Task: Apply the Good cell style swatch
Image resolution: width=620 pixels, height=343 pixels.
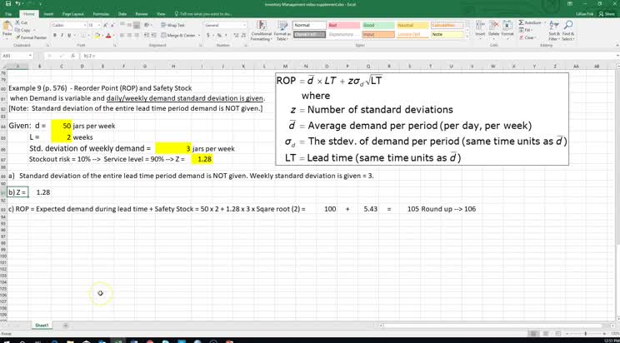Action: (x=372, y=26)
